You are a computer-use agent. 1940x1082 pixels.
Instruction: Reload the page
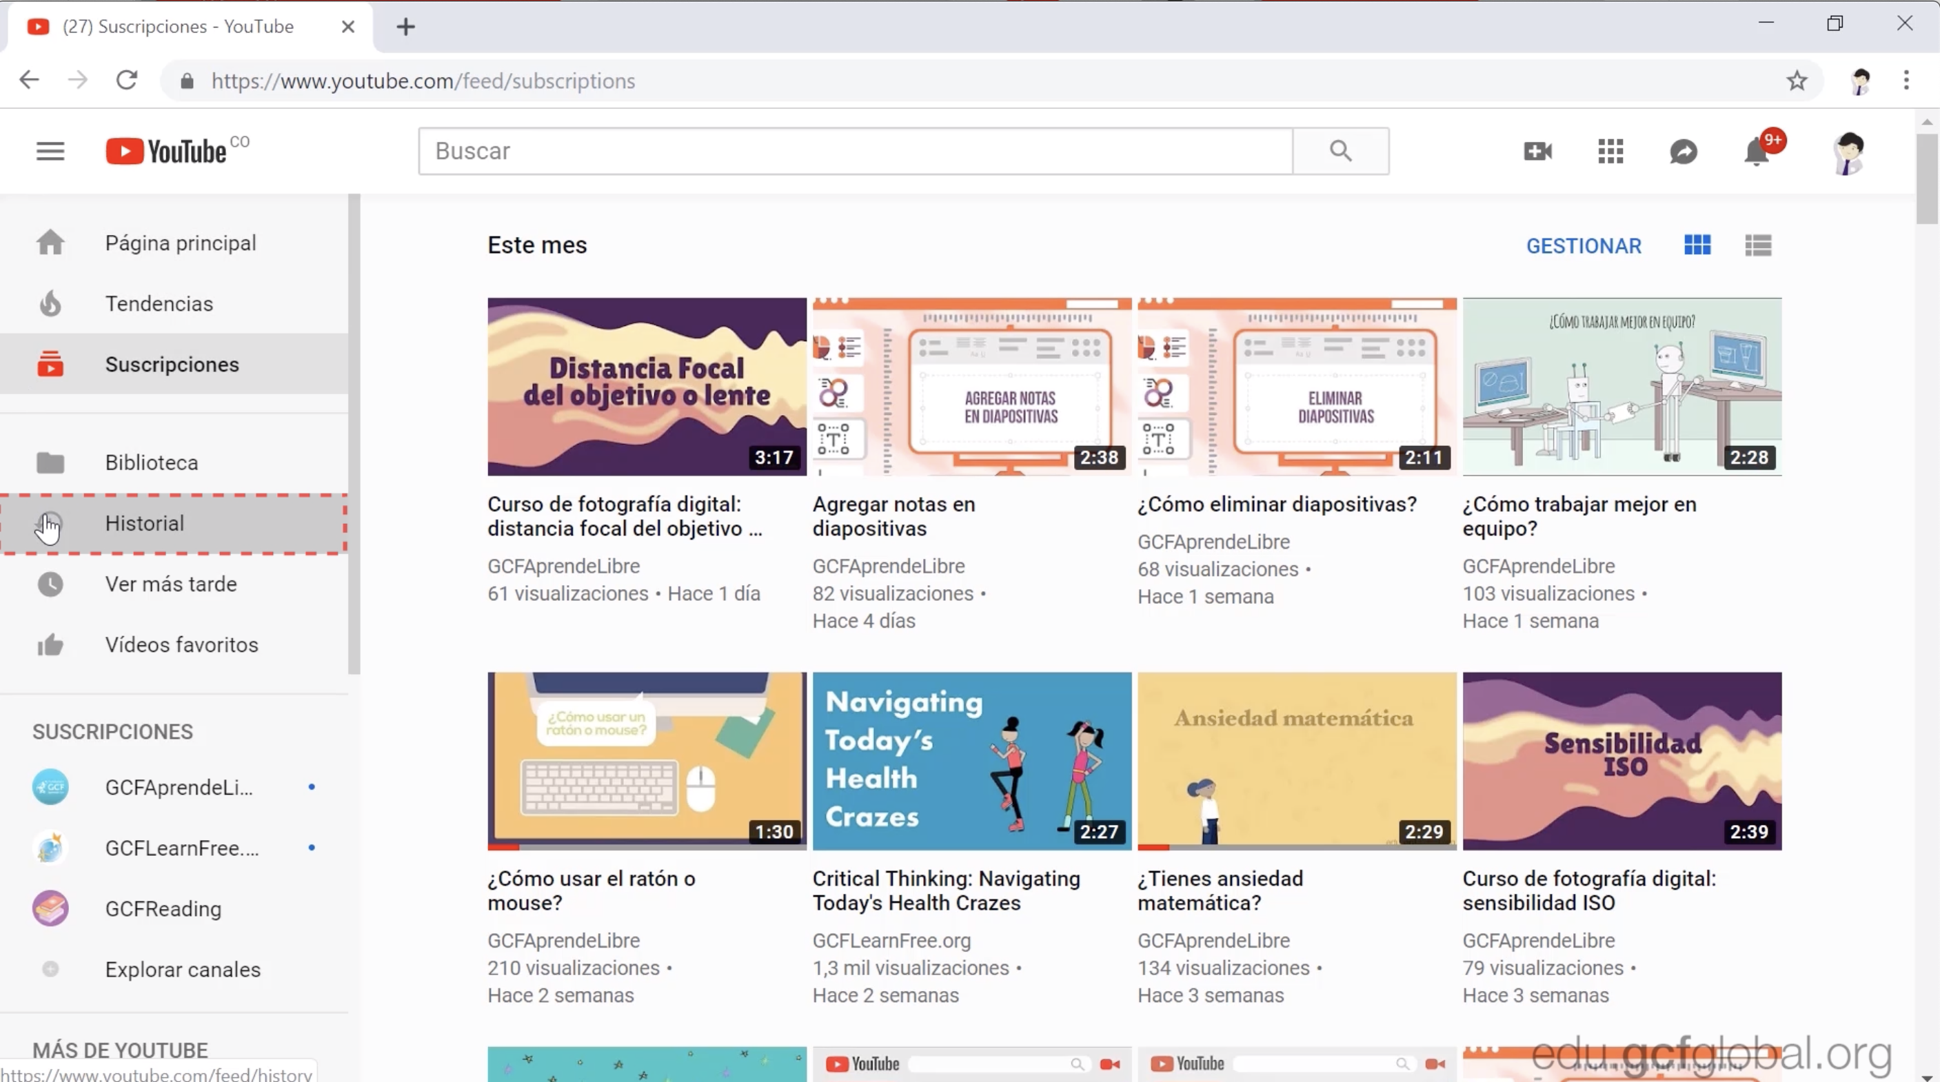click(x=127, y=80)
